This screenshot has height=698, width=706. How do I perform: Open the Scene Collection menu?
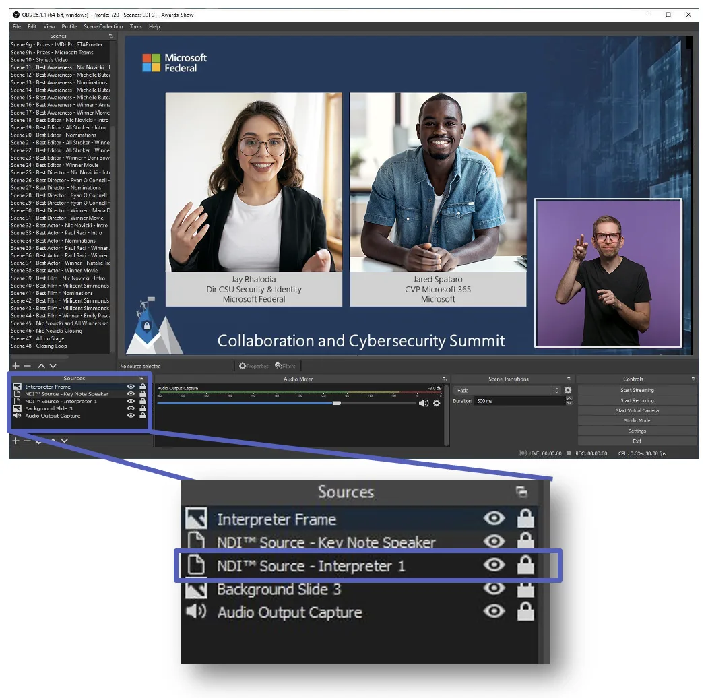[x=103, y=26]
